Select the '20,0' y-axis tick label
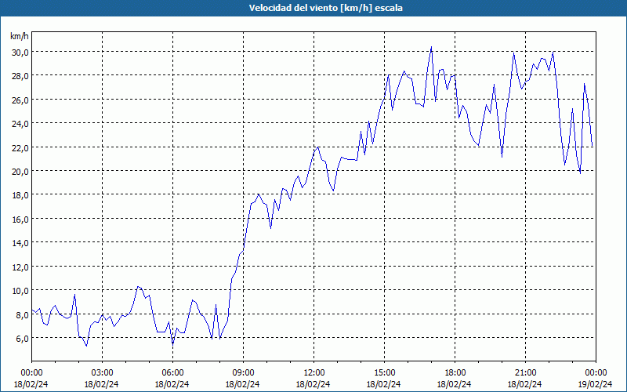Viewport: 627px width, 392px height. coord(20,172)
